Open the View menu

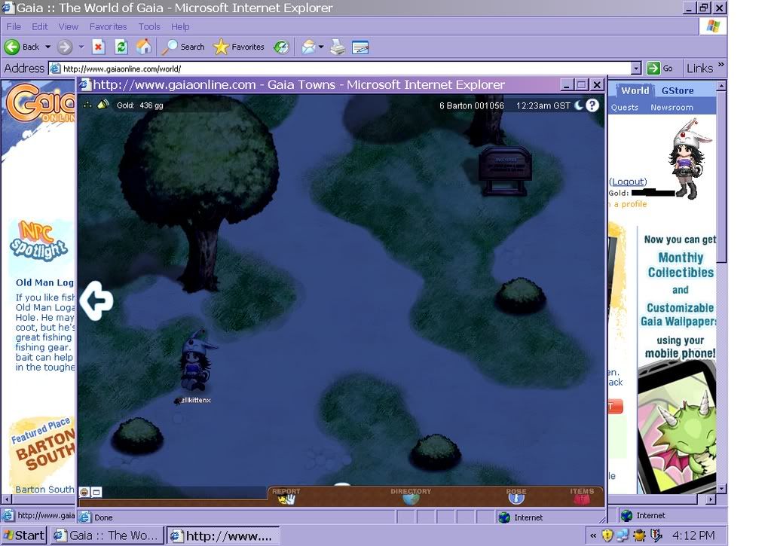[69, 26]
